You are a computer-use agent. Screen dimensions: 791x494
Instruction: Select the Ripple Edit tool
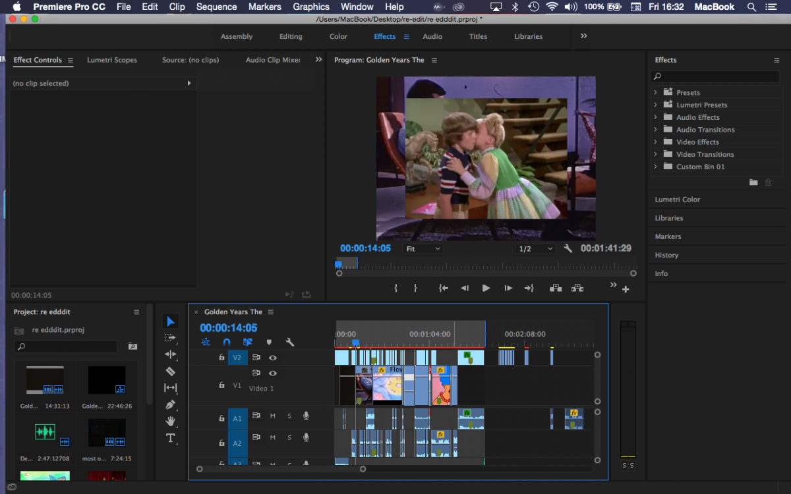pyautogui.click(x=171, y=354)
